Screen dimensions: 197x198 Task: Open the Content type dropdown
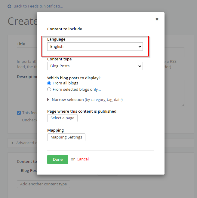95,66
